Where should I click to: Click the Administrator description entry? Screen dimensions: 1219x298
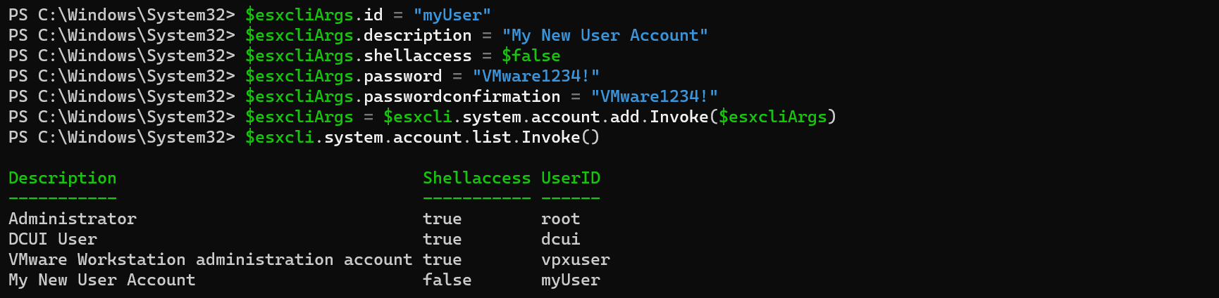(73, 219)
